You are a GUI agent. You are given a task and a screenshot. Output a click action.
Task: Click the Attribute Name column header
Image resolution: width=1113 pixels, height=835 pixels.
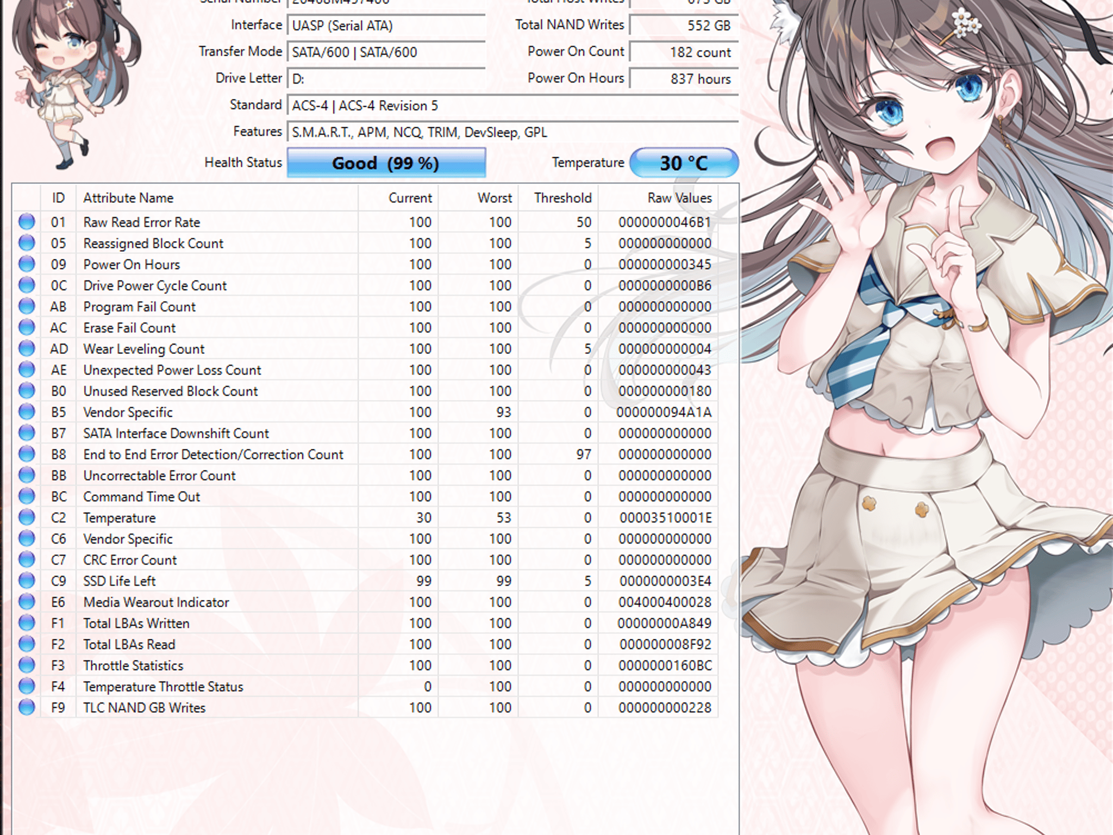point(217,198)
